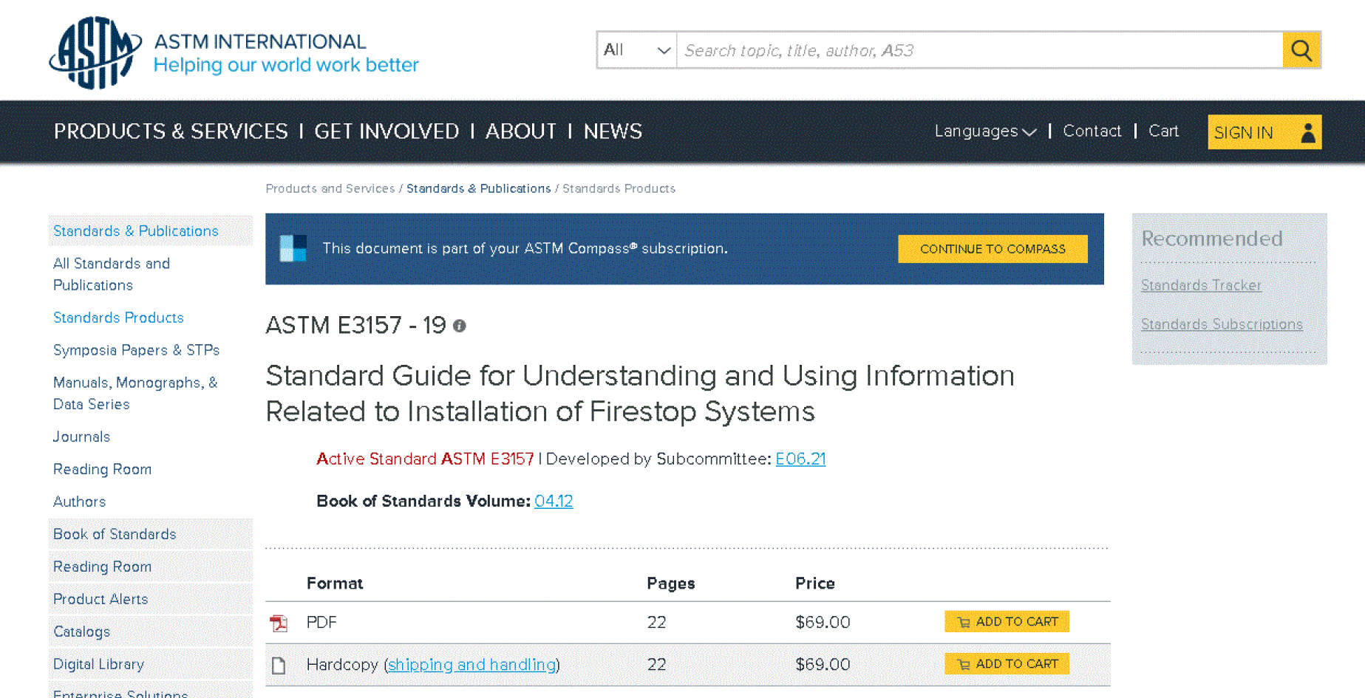Open the E06.21 subcommittee link
1365x698 pixels.
(800, 459)
